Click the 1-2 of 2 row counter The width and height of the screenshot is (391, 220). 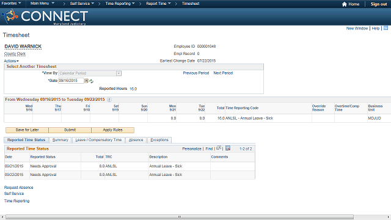pyautogui.click(x=246, y=148)
